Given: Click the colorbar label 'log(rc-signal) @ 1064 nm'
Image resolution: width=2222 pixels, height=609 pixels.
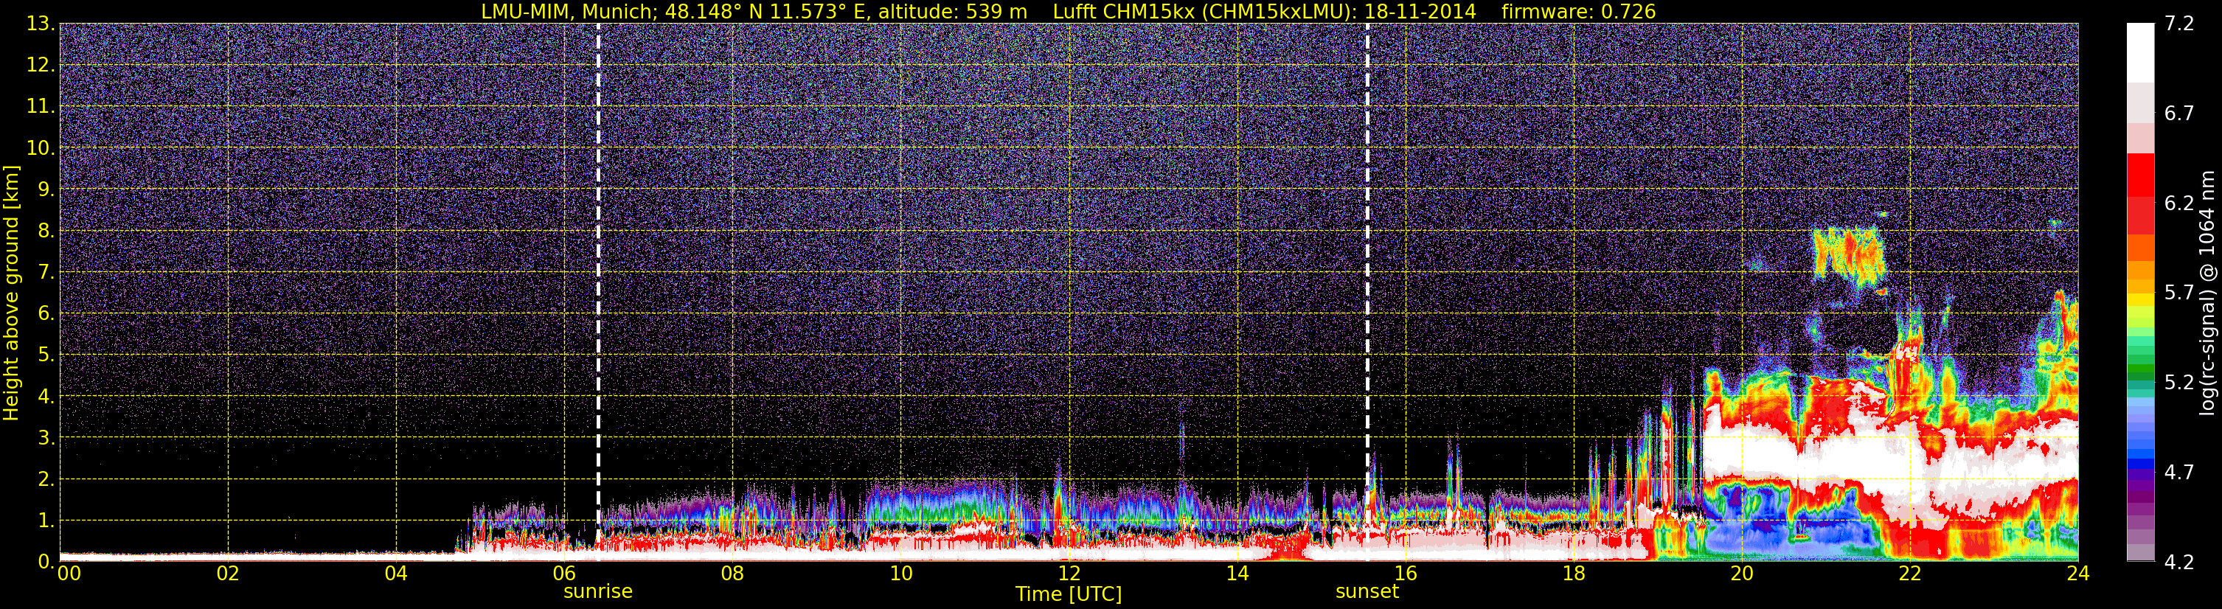Looking at the screenshot, I should tap(2207, 293).
